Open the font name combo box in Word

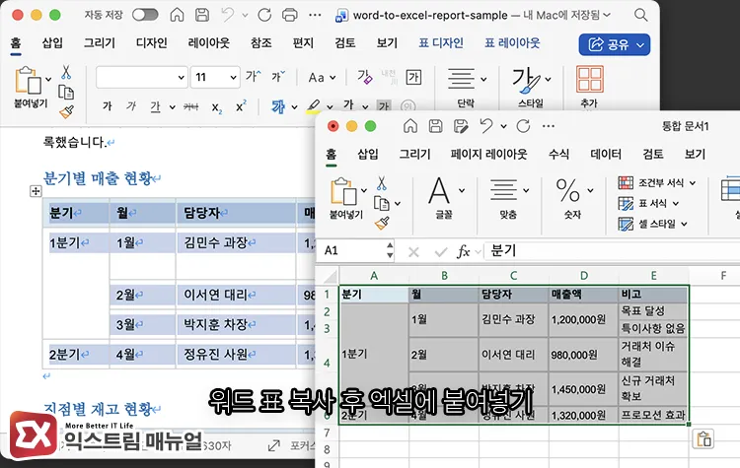tap(141, 77)
